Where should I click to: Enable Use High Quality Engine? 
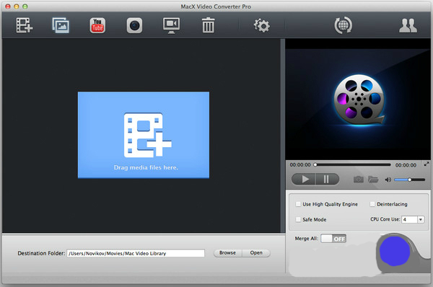(298, 204)
